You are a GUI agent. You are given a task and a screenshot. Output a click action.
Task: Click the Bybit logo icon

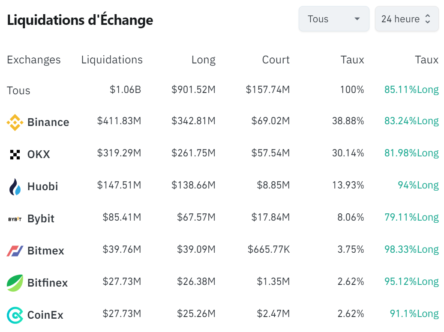click(x=15, y=218)
